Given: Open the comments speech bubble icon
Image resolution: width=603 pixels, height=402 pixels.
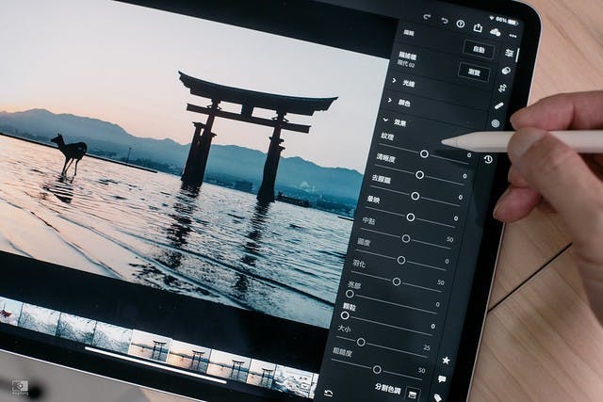Looking at the screenshot, I should pos(441,379).
